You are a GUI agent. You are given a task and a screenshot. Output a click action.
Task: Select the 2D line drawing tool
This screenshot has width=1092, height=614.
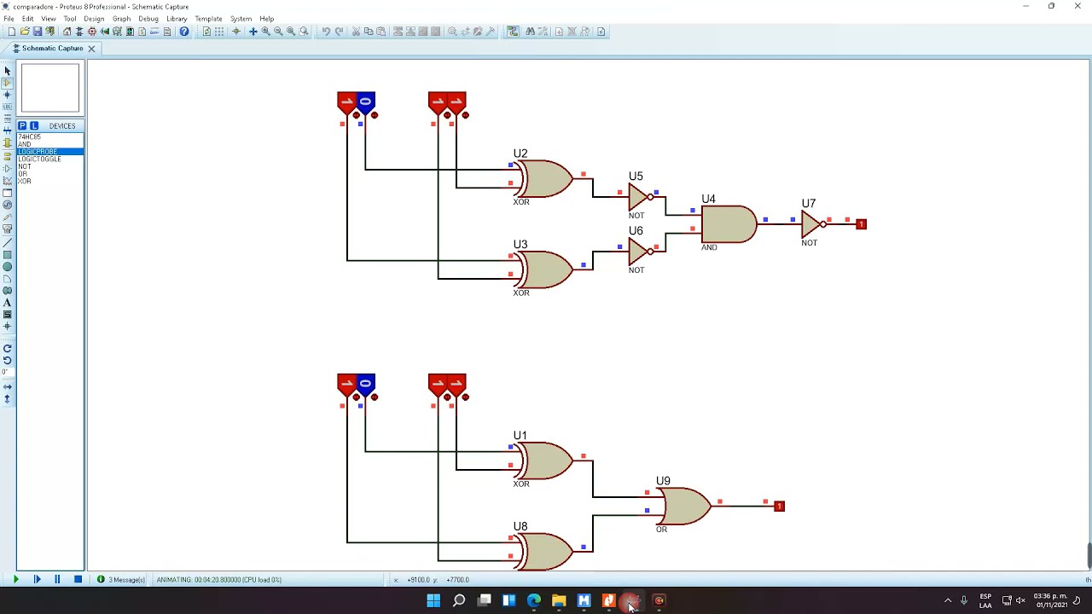[x=8, y=243]
